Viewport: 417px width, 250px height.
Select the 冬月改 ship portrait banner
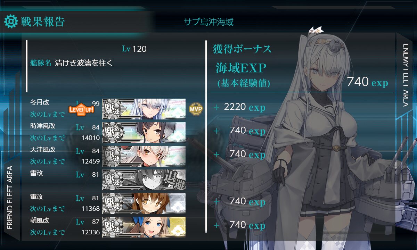coord(144,109)
